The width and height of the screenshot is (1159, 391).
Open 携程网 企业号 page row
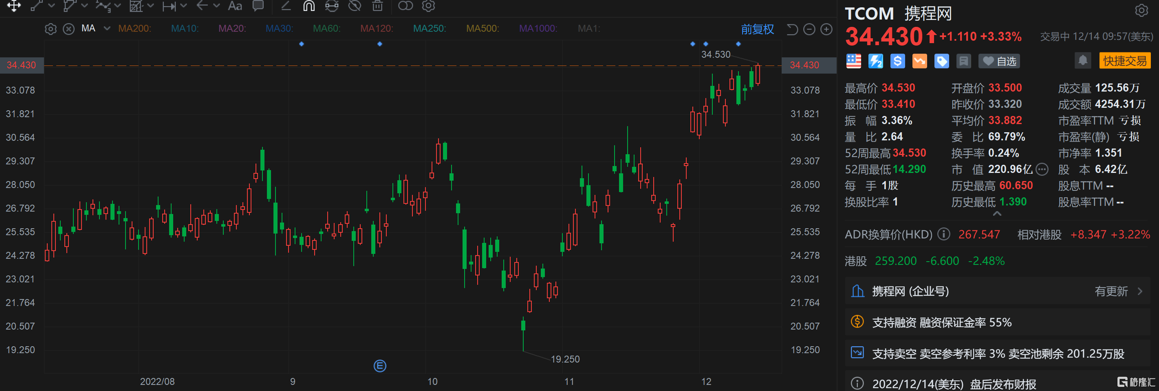pyautogui.click(x=998, y=291)
